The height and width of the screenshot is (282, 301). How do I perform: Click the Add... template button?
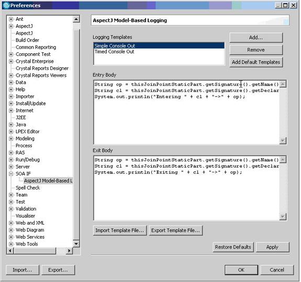(x=257, y=38)
